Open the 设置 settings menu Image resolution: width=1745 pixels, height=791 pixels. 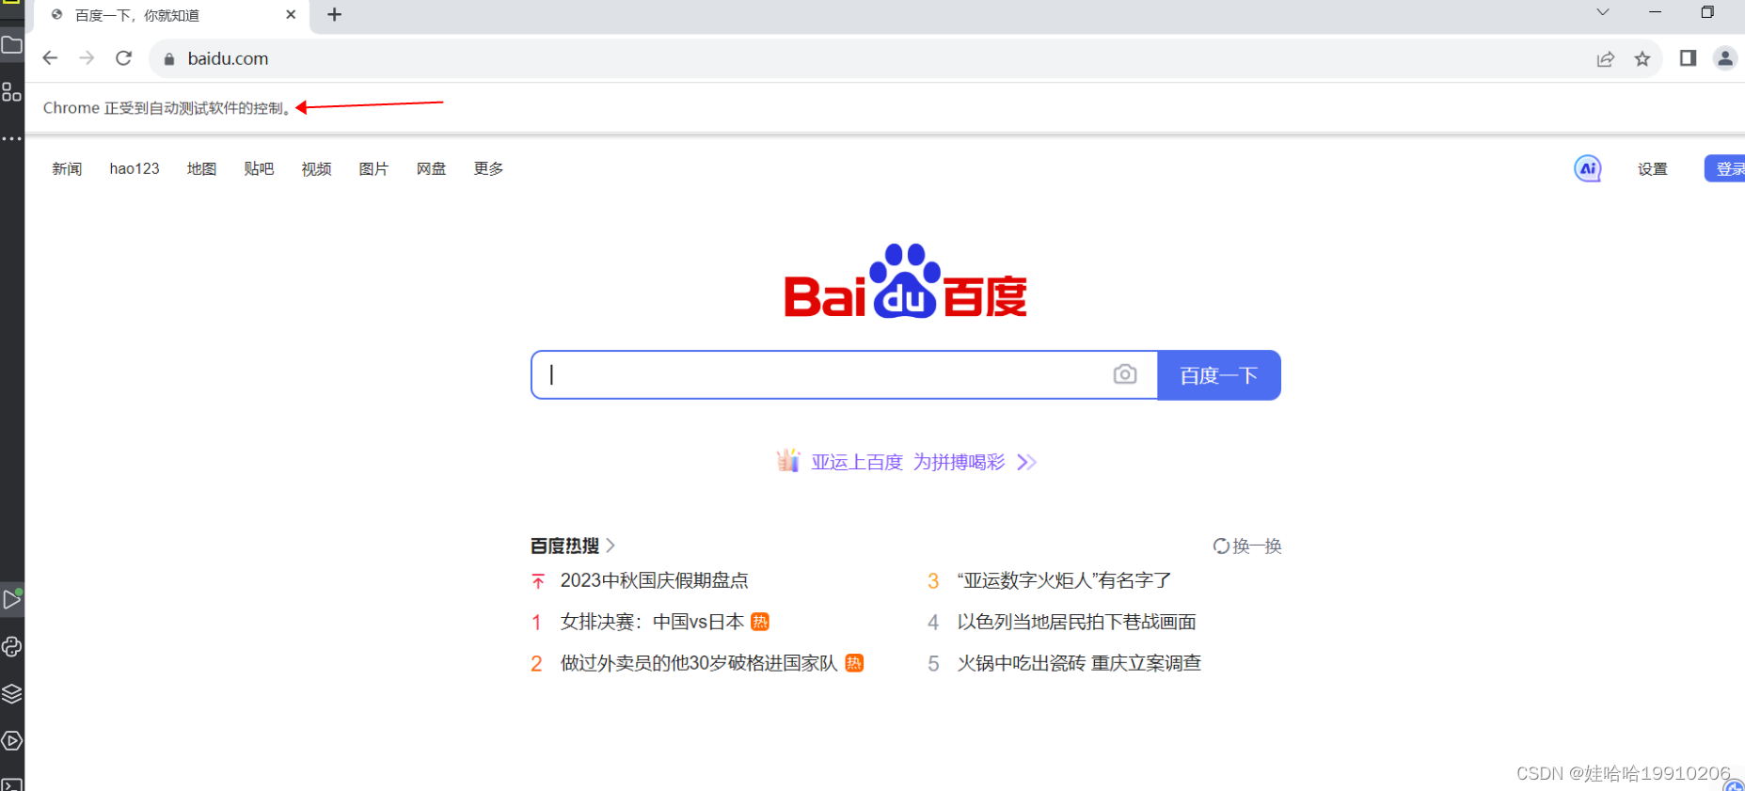[1653, 168]
